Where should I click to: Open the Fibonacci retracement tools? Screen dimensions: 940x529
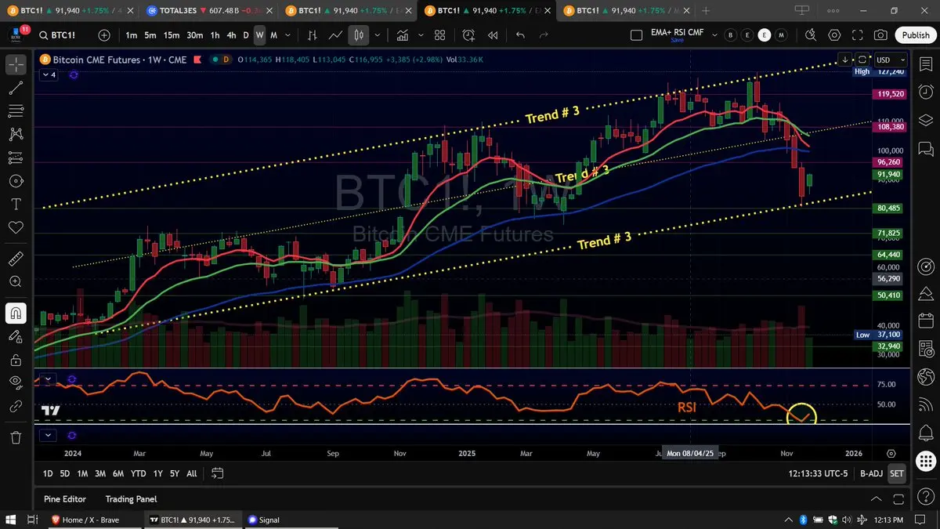click(x=16, y=111)
